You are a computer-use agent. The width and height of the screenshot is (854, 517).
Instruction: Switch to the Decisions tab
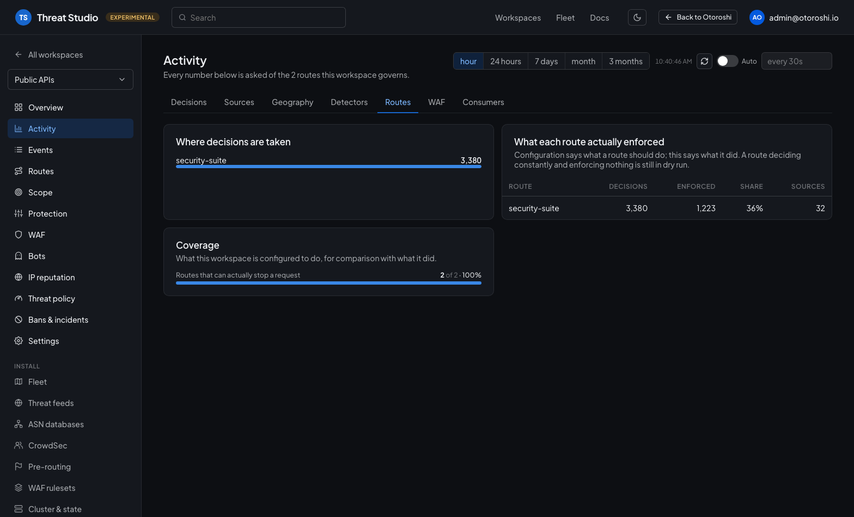tap(188, 102)
